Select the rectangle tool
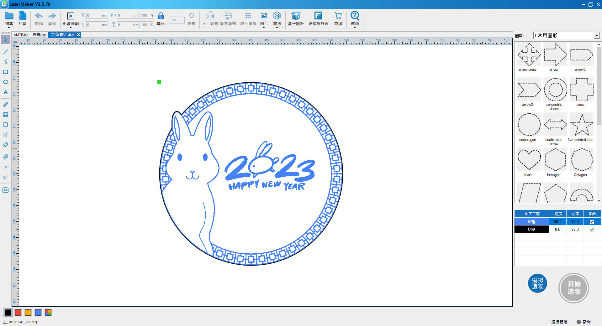 [5, 72]
